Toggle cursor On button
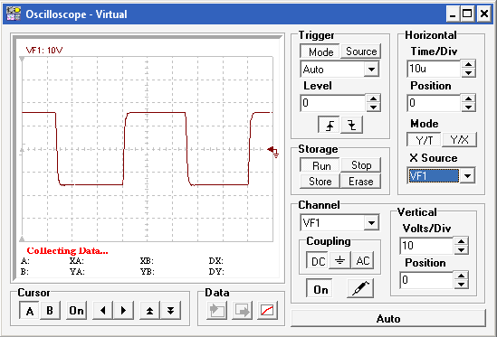 76,311
